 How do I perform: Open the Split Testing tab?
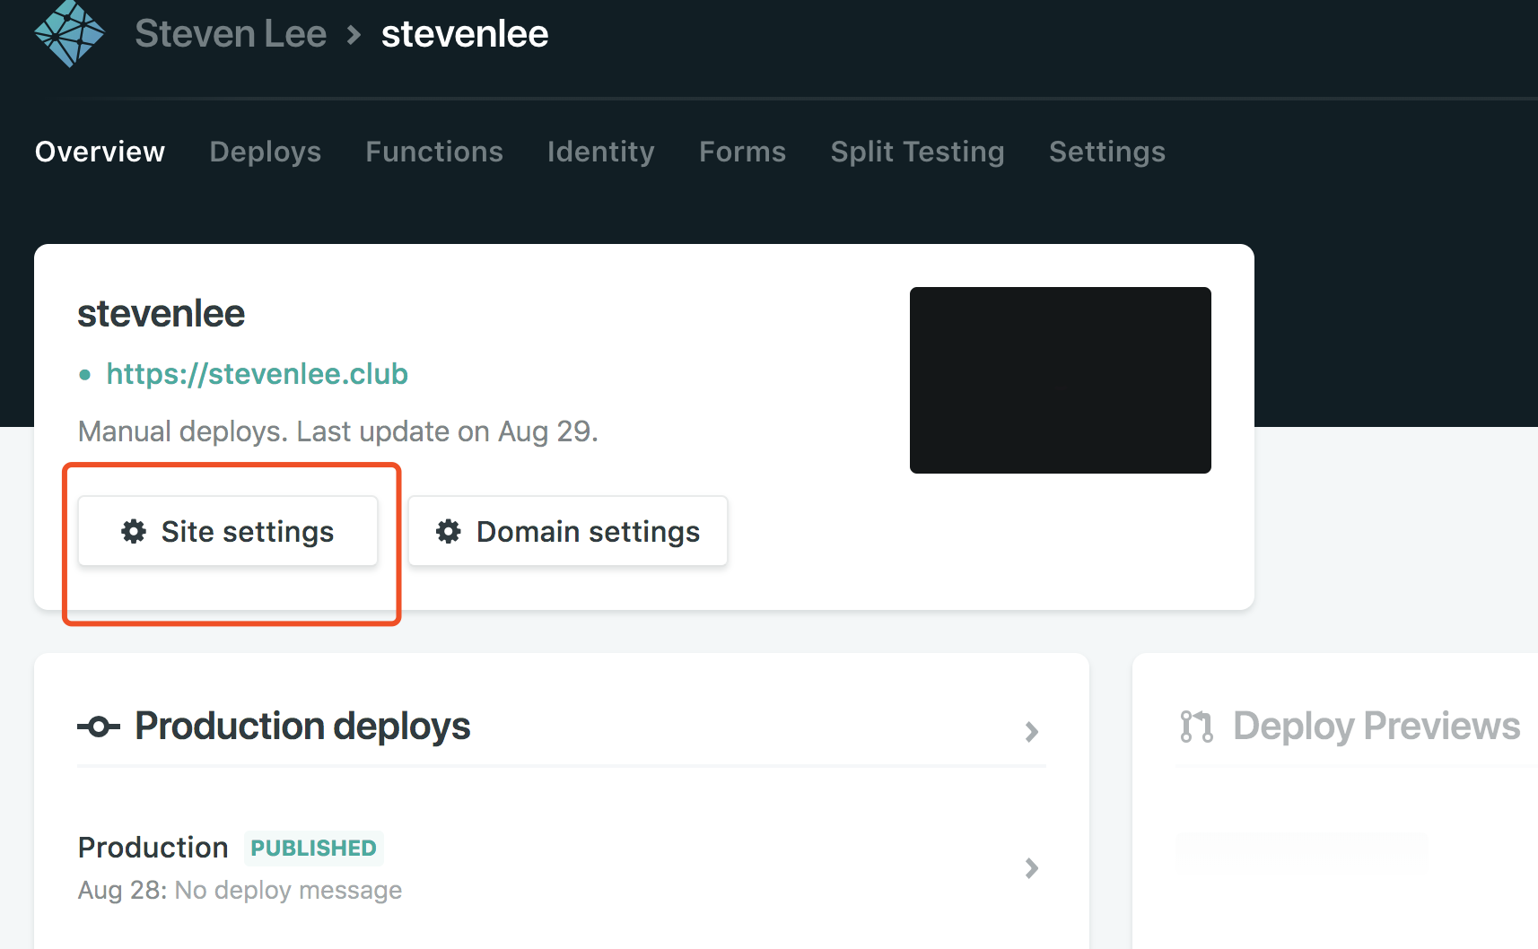point(917,152)
